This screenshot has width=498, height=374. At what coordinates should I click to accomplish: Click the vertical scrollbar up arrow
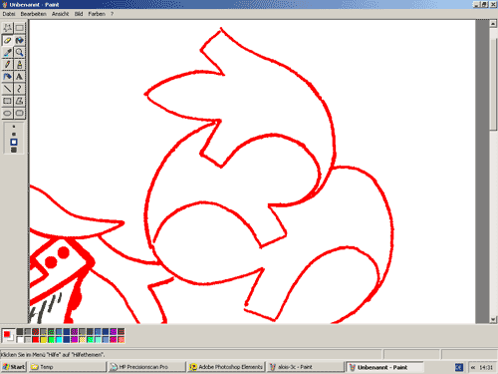tap(493, 24)
